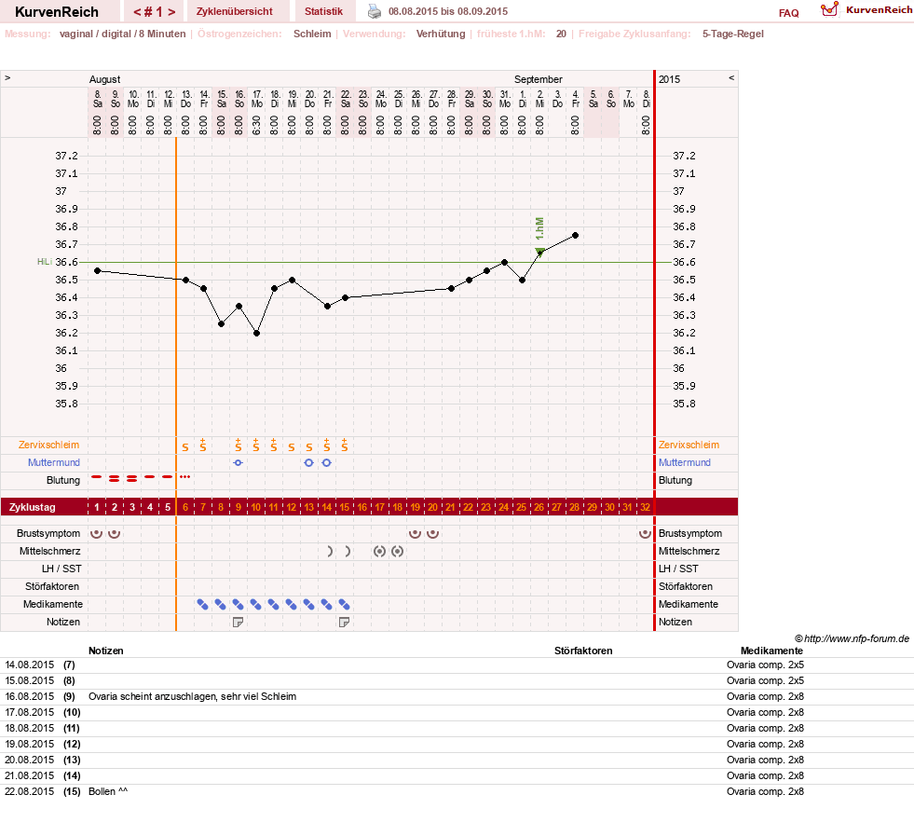Click the medication pill icon on cycle day 7
The height and width of the screenshot is (836, 914).
pyautogui.click(x=202, y=605)
